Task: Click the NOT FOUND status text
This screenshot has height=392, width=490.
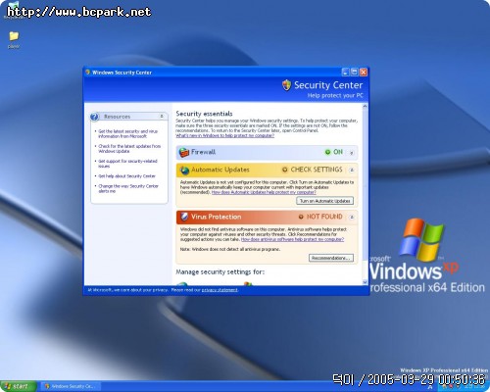Action: [x=324, y=217]
